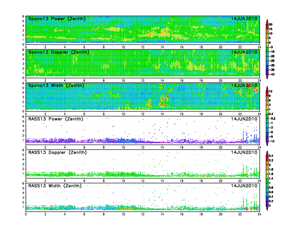Click the red segment beside the '20' label

[x=267, y=27]
